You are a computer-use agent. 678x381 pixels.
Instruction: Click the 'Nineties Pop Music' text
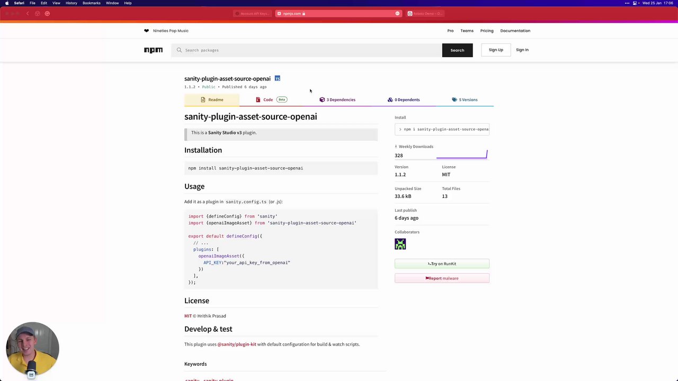171,31
